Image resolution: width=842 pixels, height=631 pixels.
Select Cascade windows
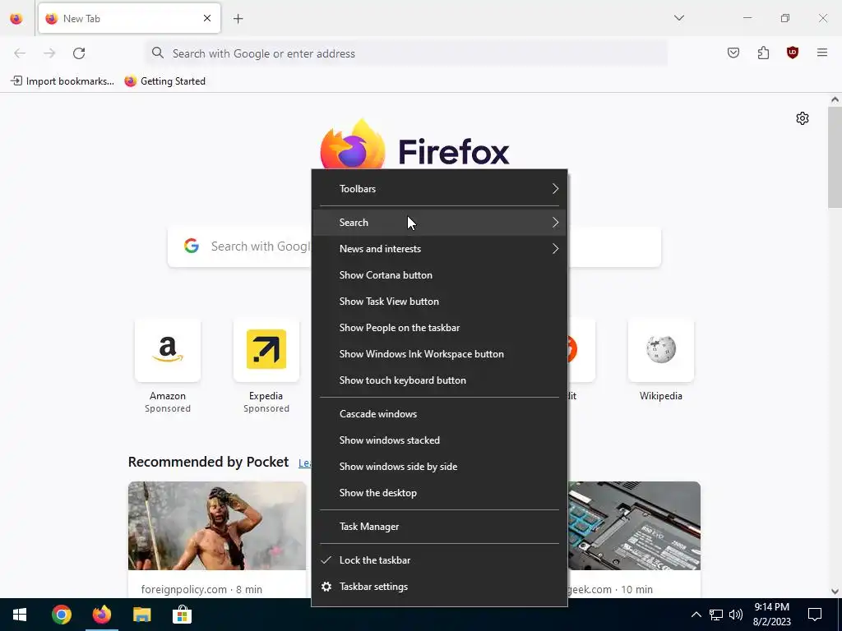click(439, 414)
